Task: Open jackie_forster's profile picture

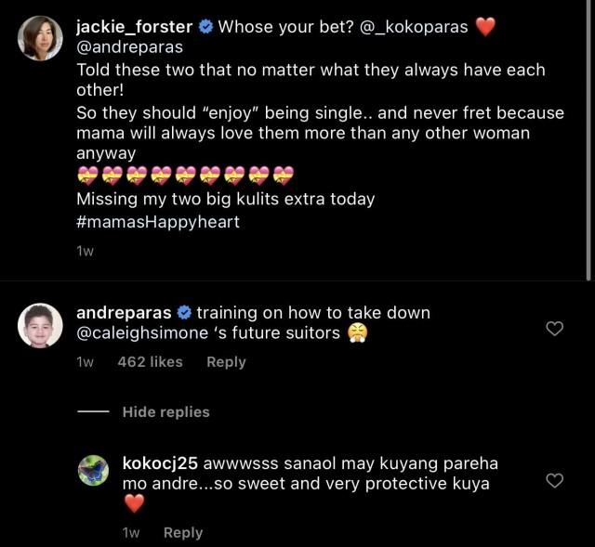Action: point(40,38)
